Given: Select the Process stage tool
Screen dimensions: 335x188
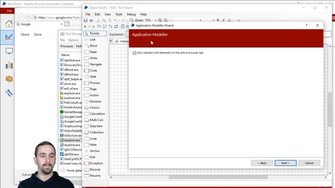Looking at the screenshot, I should click(x=92, y=83).
